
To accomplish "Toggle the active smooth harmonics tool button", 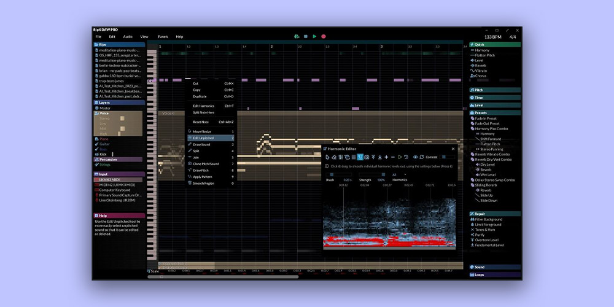I will point(360,157).
